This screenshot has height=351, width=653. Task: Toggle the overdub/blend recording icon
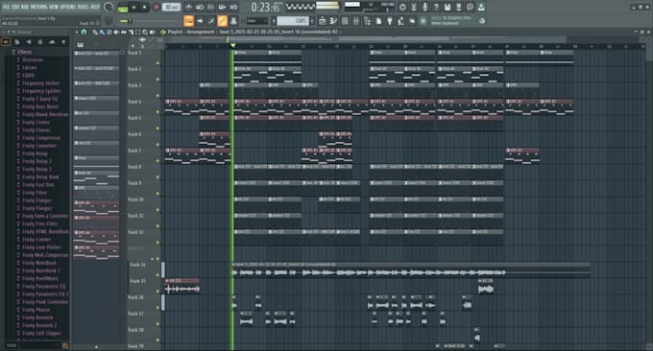(223, 8)
